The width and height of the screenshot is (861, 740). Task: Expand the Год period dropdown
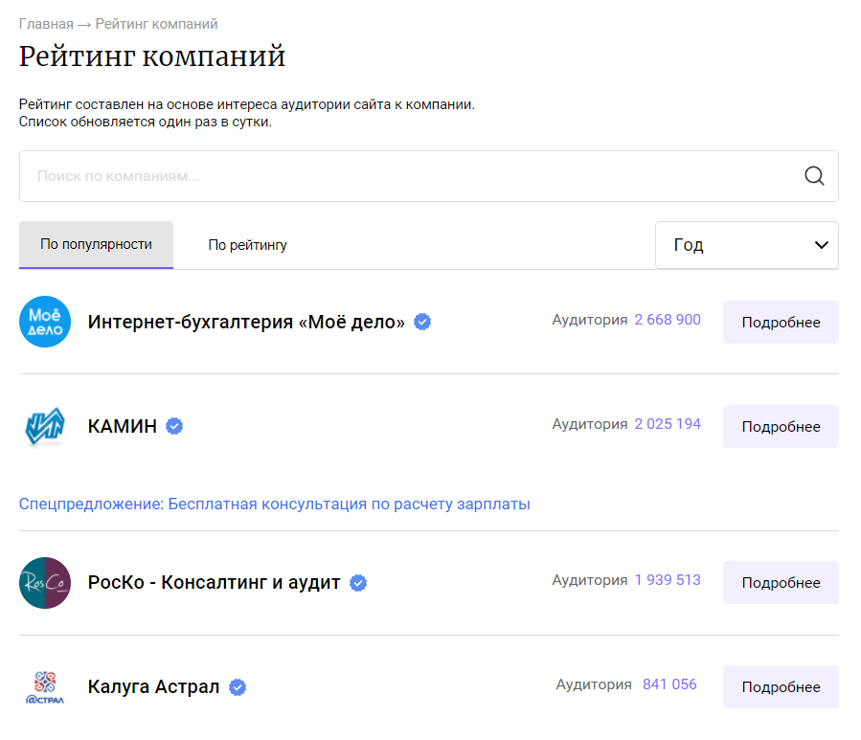746,245
